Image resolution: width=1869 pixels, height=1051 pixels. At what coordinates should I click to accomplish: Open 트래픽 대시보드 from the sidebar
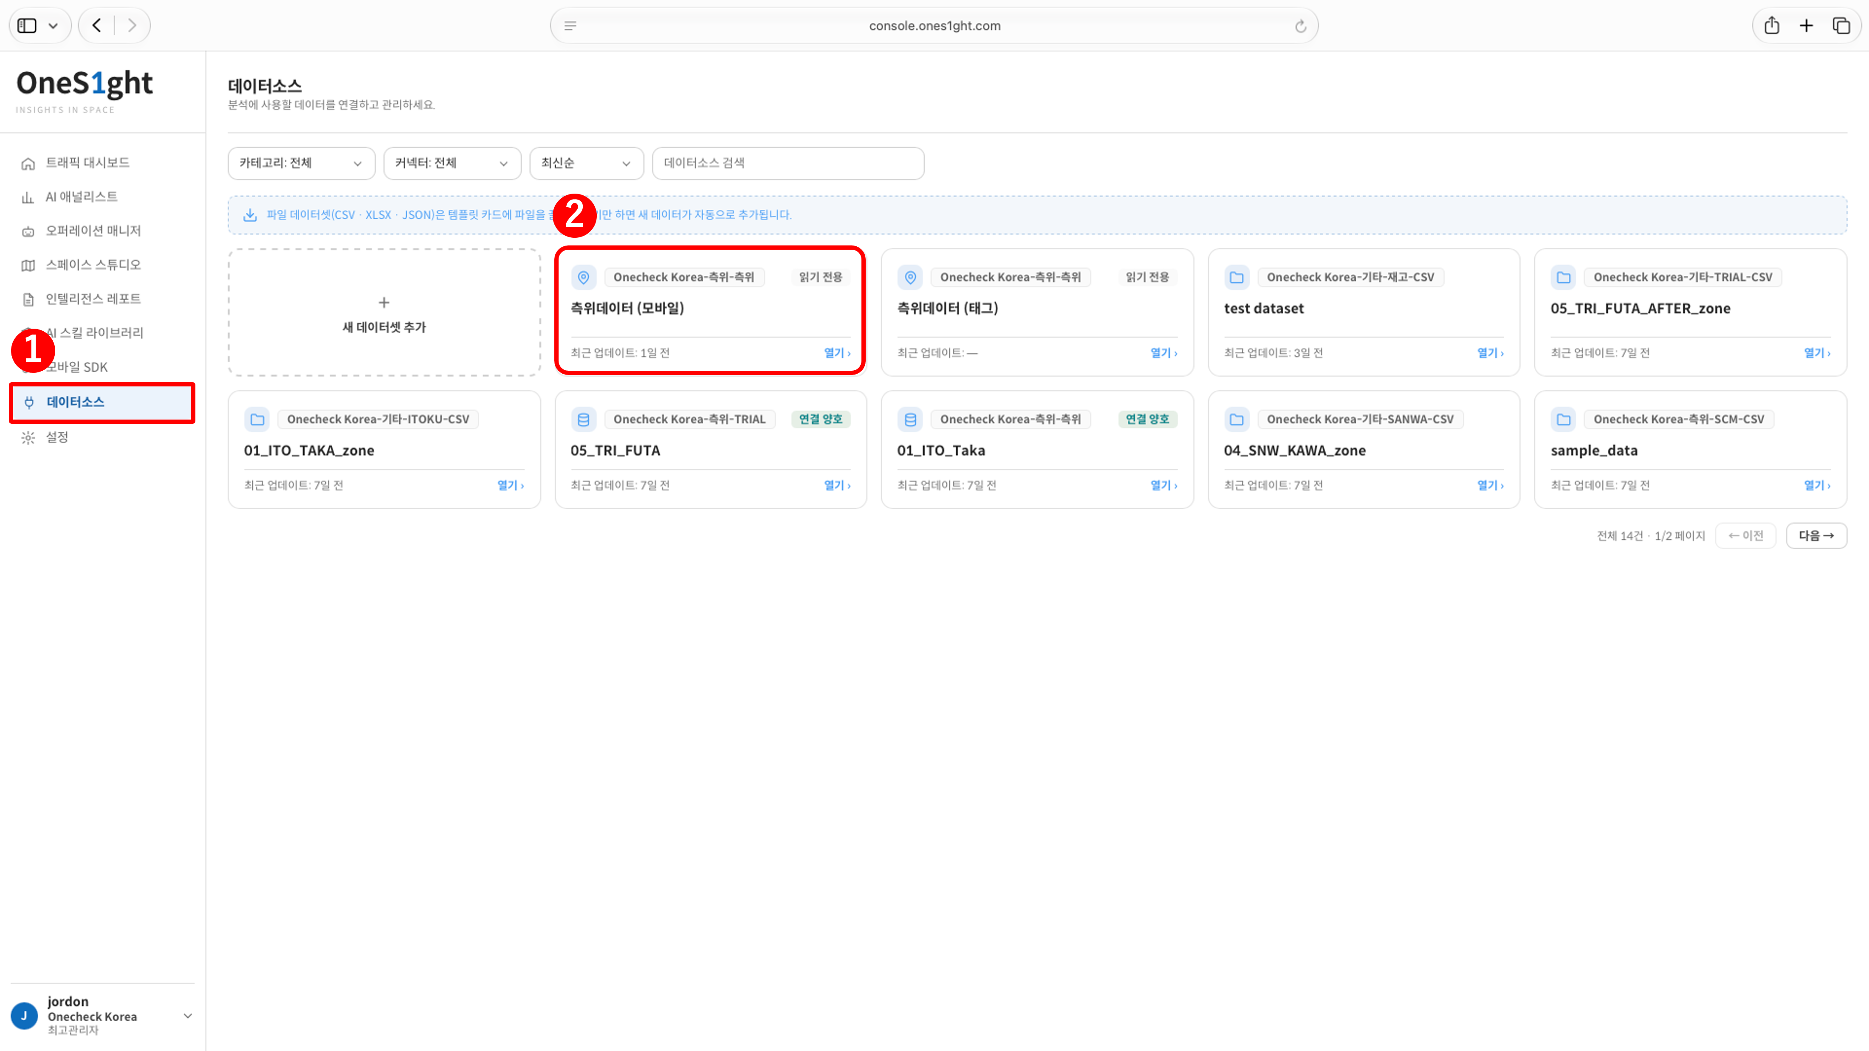point(87,163)
